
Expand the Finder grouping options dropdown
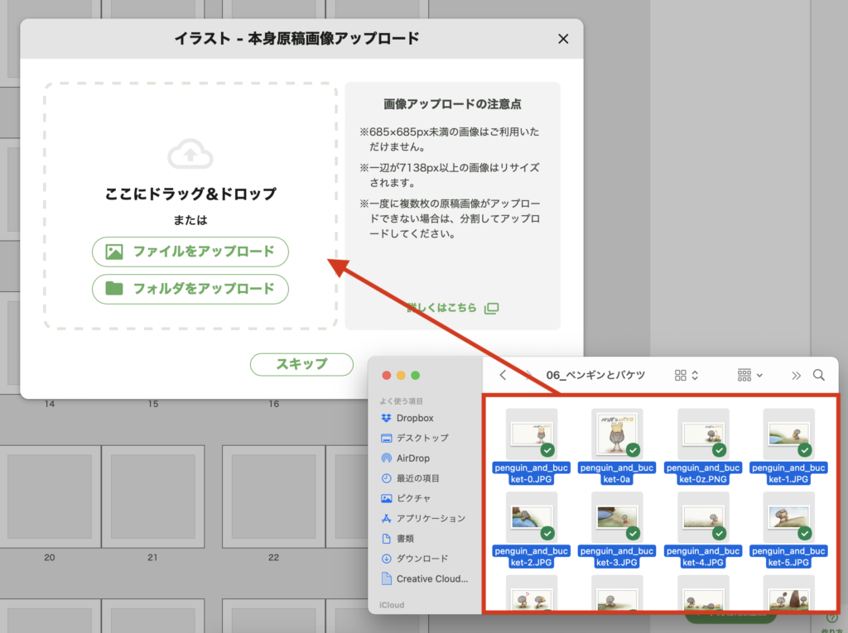pos(749,375)
